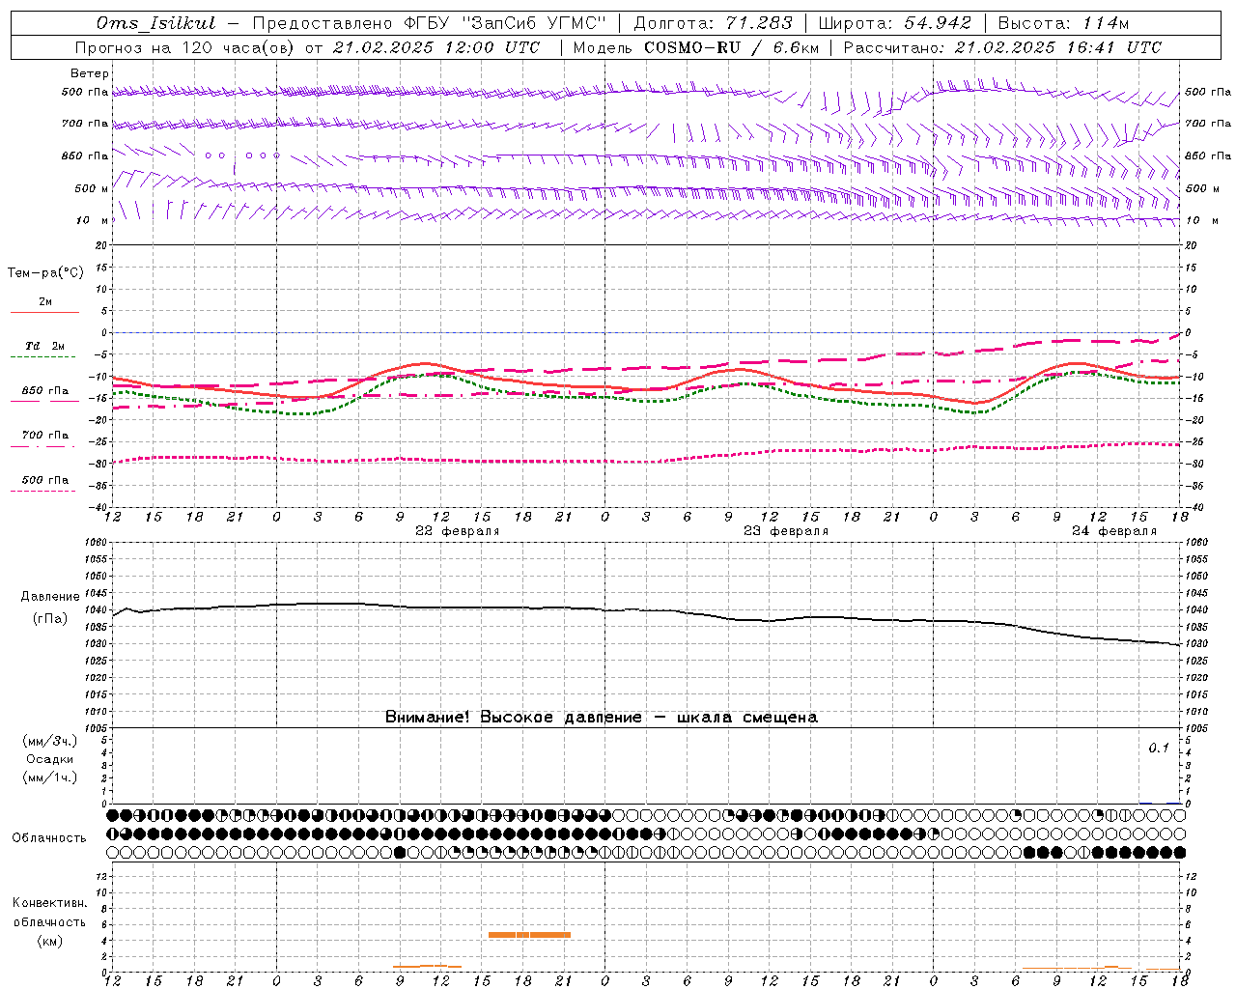The height and width of the screenshot is (989, 1236).
Task: Select the Модель COSMO-RU / 6.6км label
Action: click(696, 47)
